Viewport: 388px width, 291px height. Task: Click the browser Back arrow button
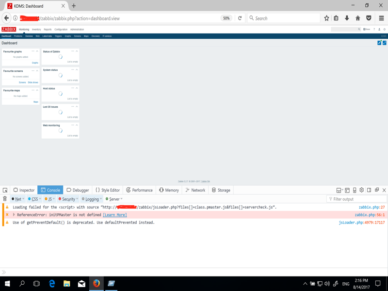(6, 18)
